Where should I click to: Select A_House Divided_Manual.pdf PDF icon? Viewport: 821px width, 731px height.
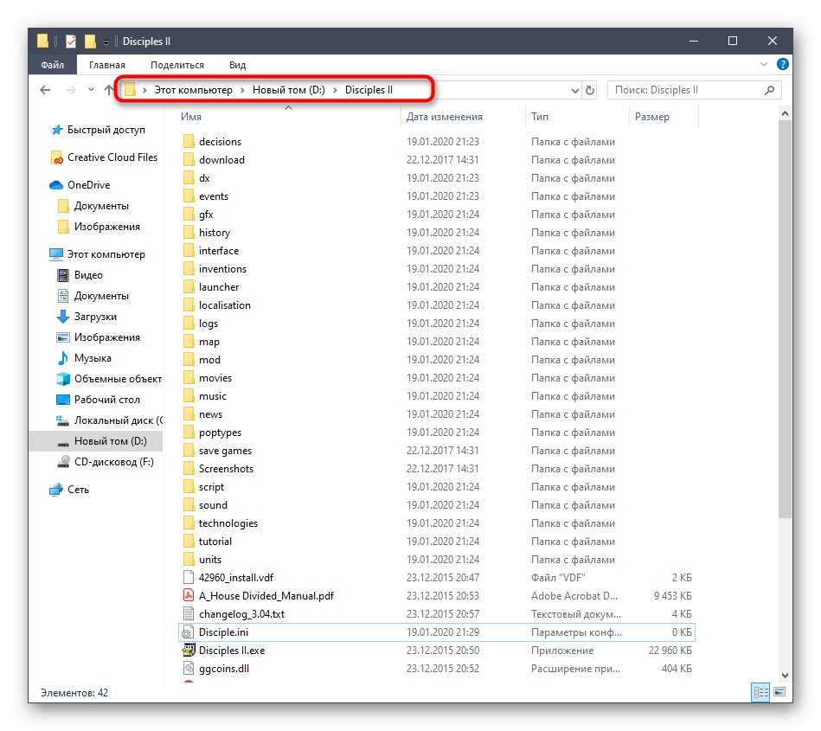click(x=189, y=596)
